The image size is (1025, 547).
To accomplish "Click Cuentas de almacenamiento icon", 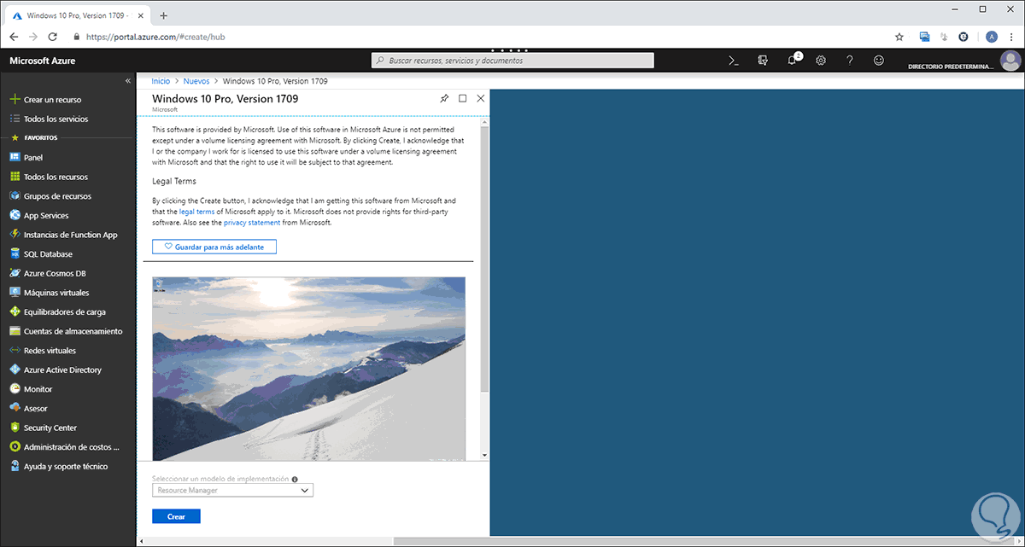I will 15,331.
